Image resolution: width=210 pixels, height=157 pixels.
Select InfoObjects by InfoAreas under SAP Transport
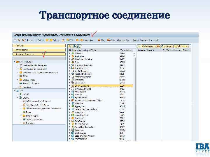[x=34, y=69]
